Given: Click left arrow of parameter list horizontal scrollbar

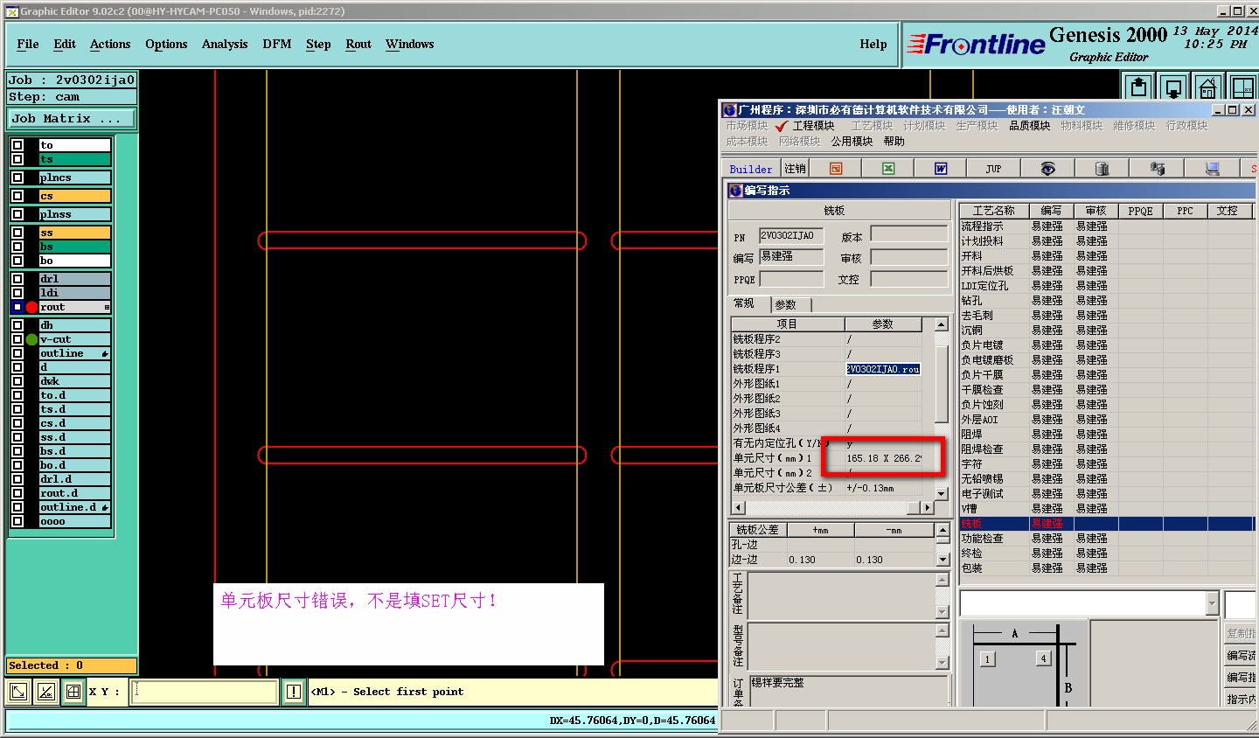Looking at the screenshot, I should click(x=738, y=507).
